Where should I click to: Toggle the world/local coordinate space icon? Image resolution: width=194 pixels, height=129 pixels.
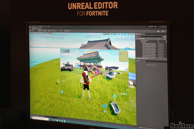(117, 34)
